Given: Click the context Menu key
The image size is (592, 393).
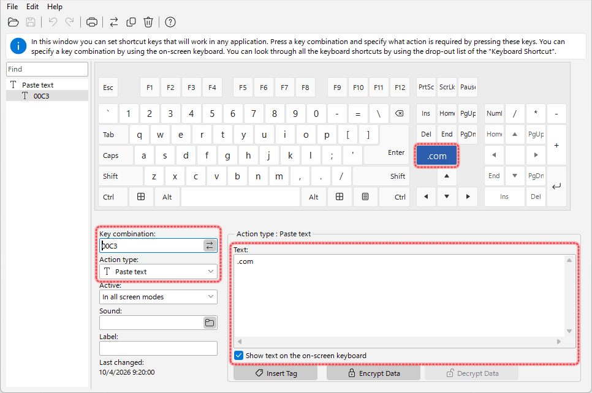Looking at the screenshot, I should (x=365, y=197).
